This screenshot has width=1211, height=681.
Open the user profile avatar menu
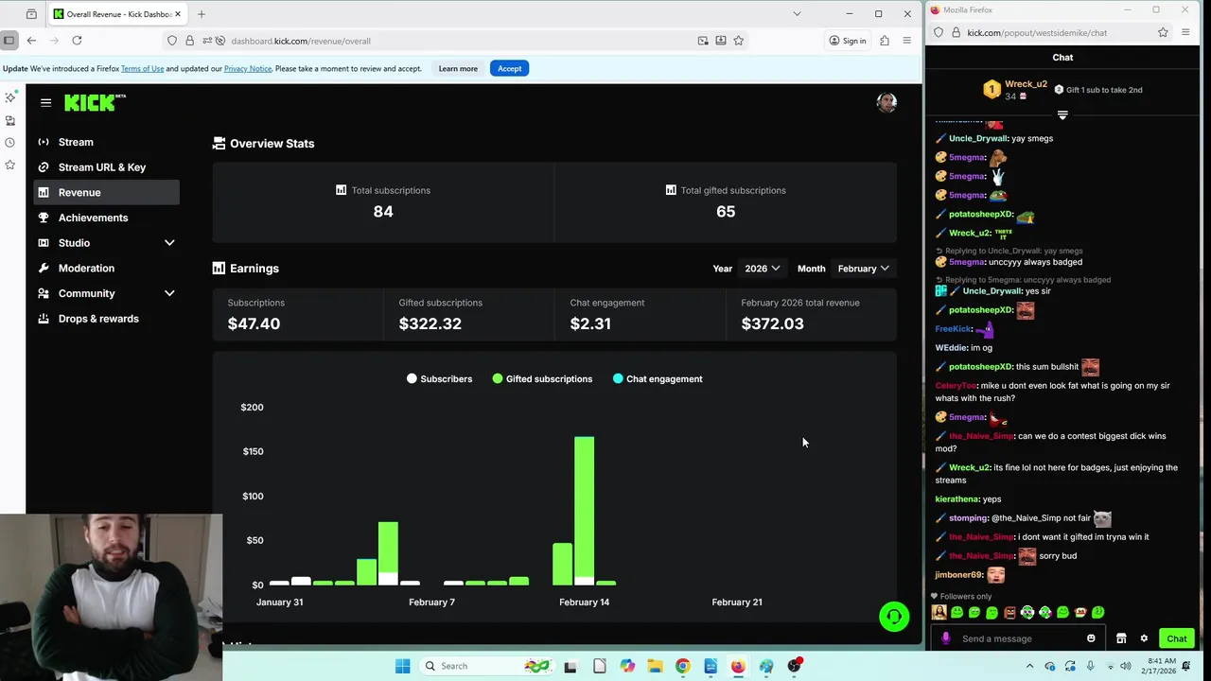(x=886, y=102)
